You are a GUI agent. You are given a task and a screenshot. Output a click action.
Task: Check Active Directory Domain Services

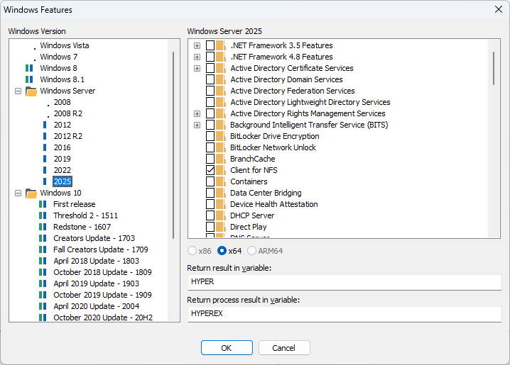(210, 79)
